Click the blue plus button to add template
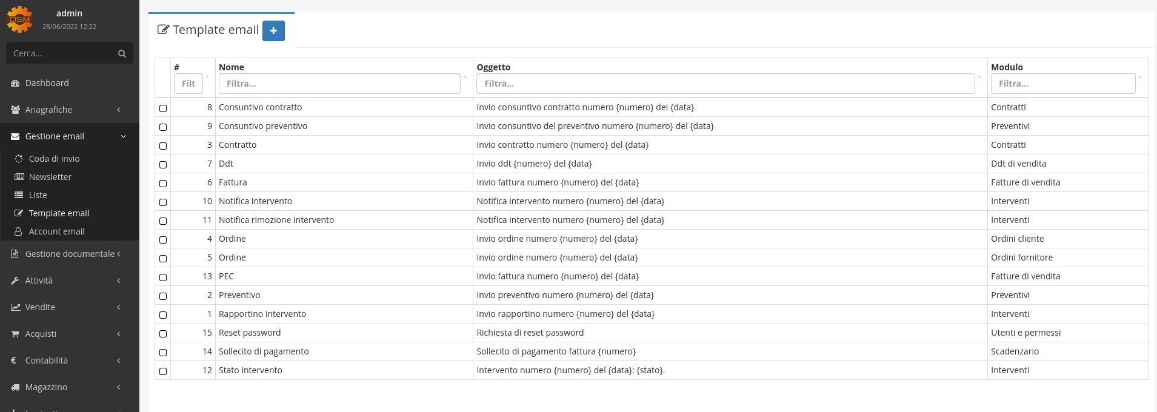Viewport: 1157px width, 412px height. [x=273, y=31]
